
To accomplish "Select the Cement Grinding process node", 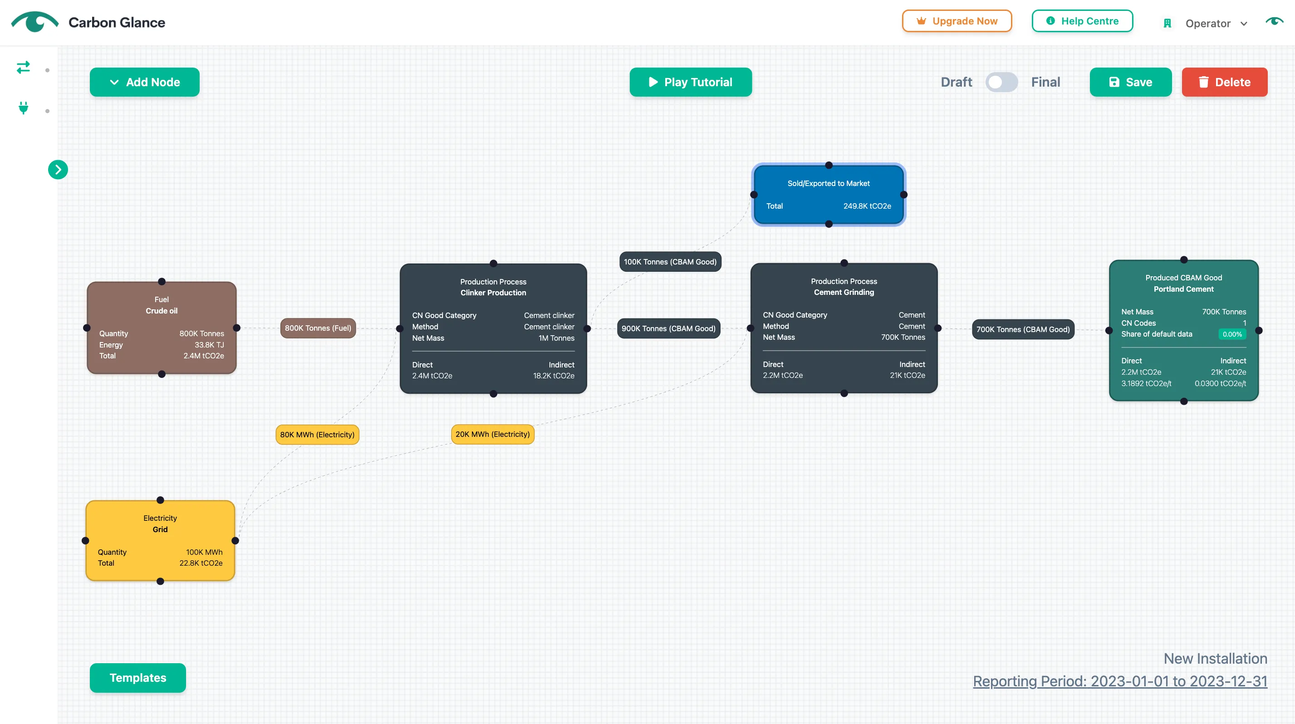I will coord(844,328).
